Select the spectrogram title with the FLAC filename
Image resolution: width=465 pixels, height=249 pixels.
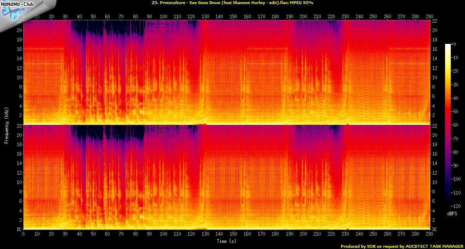[232, 3]
